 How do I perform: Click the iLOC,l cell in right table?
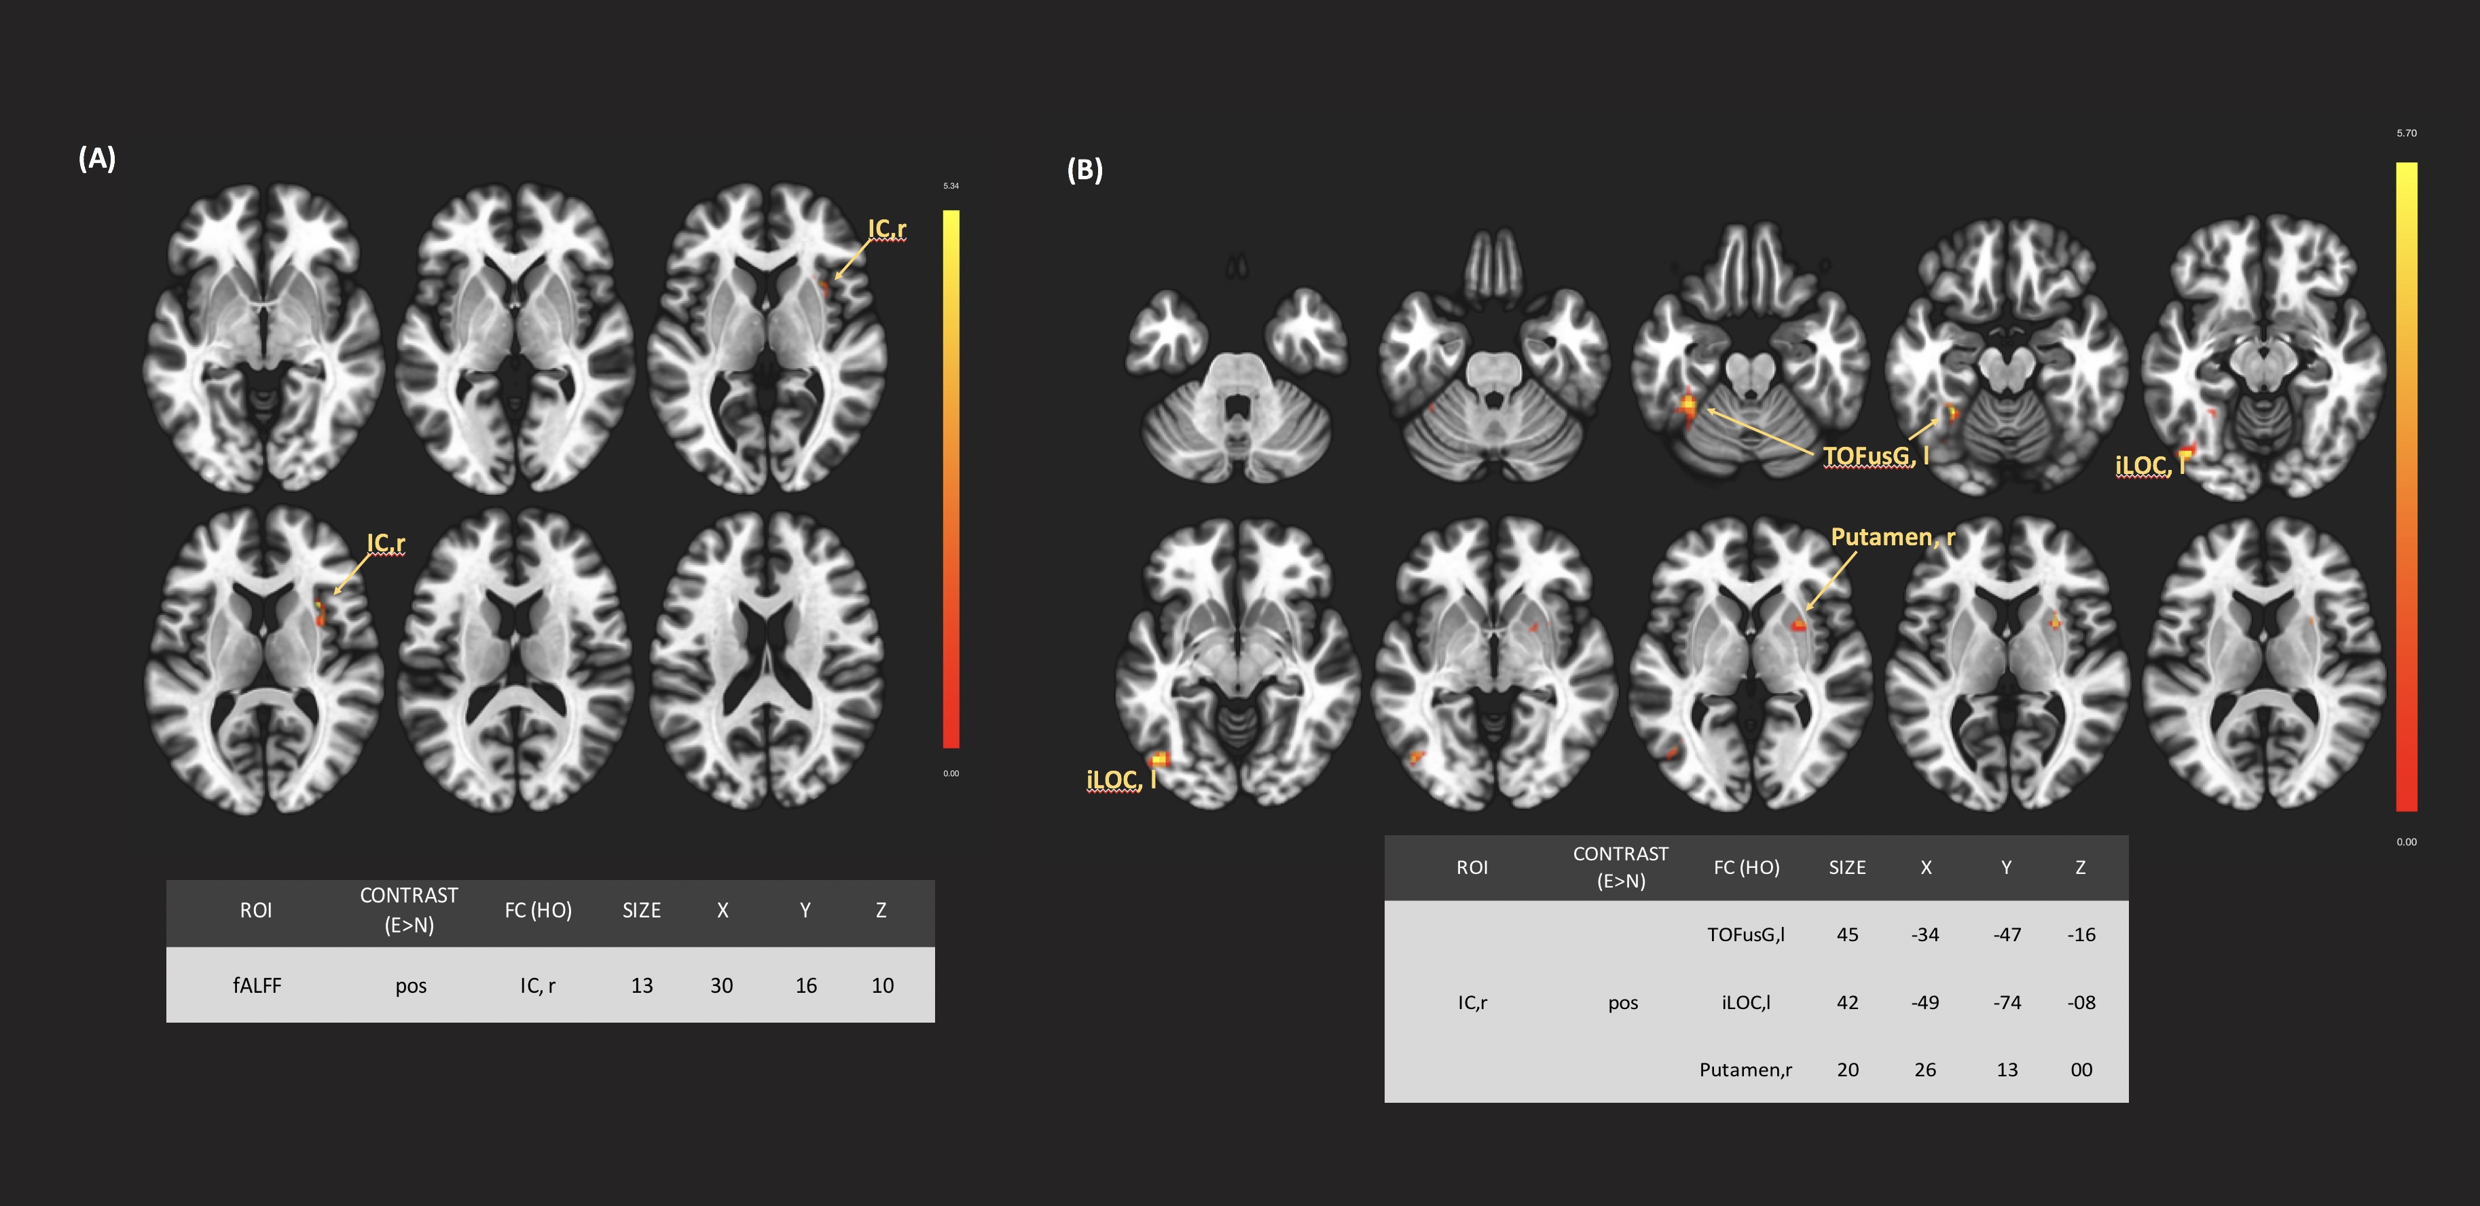[1745, 1002]
